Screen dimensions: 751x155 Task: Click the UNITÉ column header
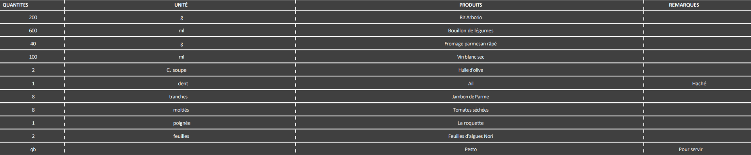tap(181, 5)
